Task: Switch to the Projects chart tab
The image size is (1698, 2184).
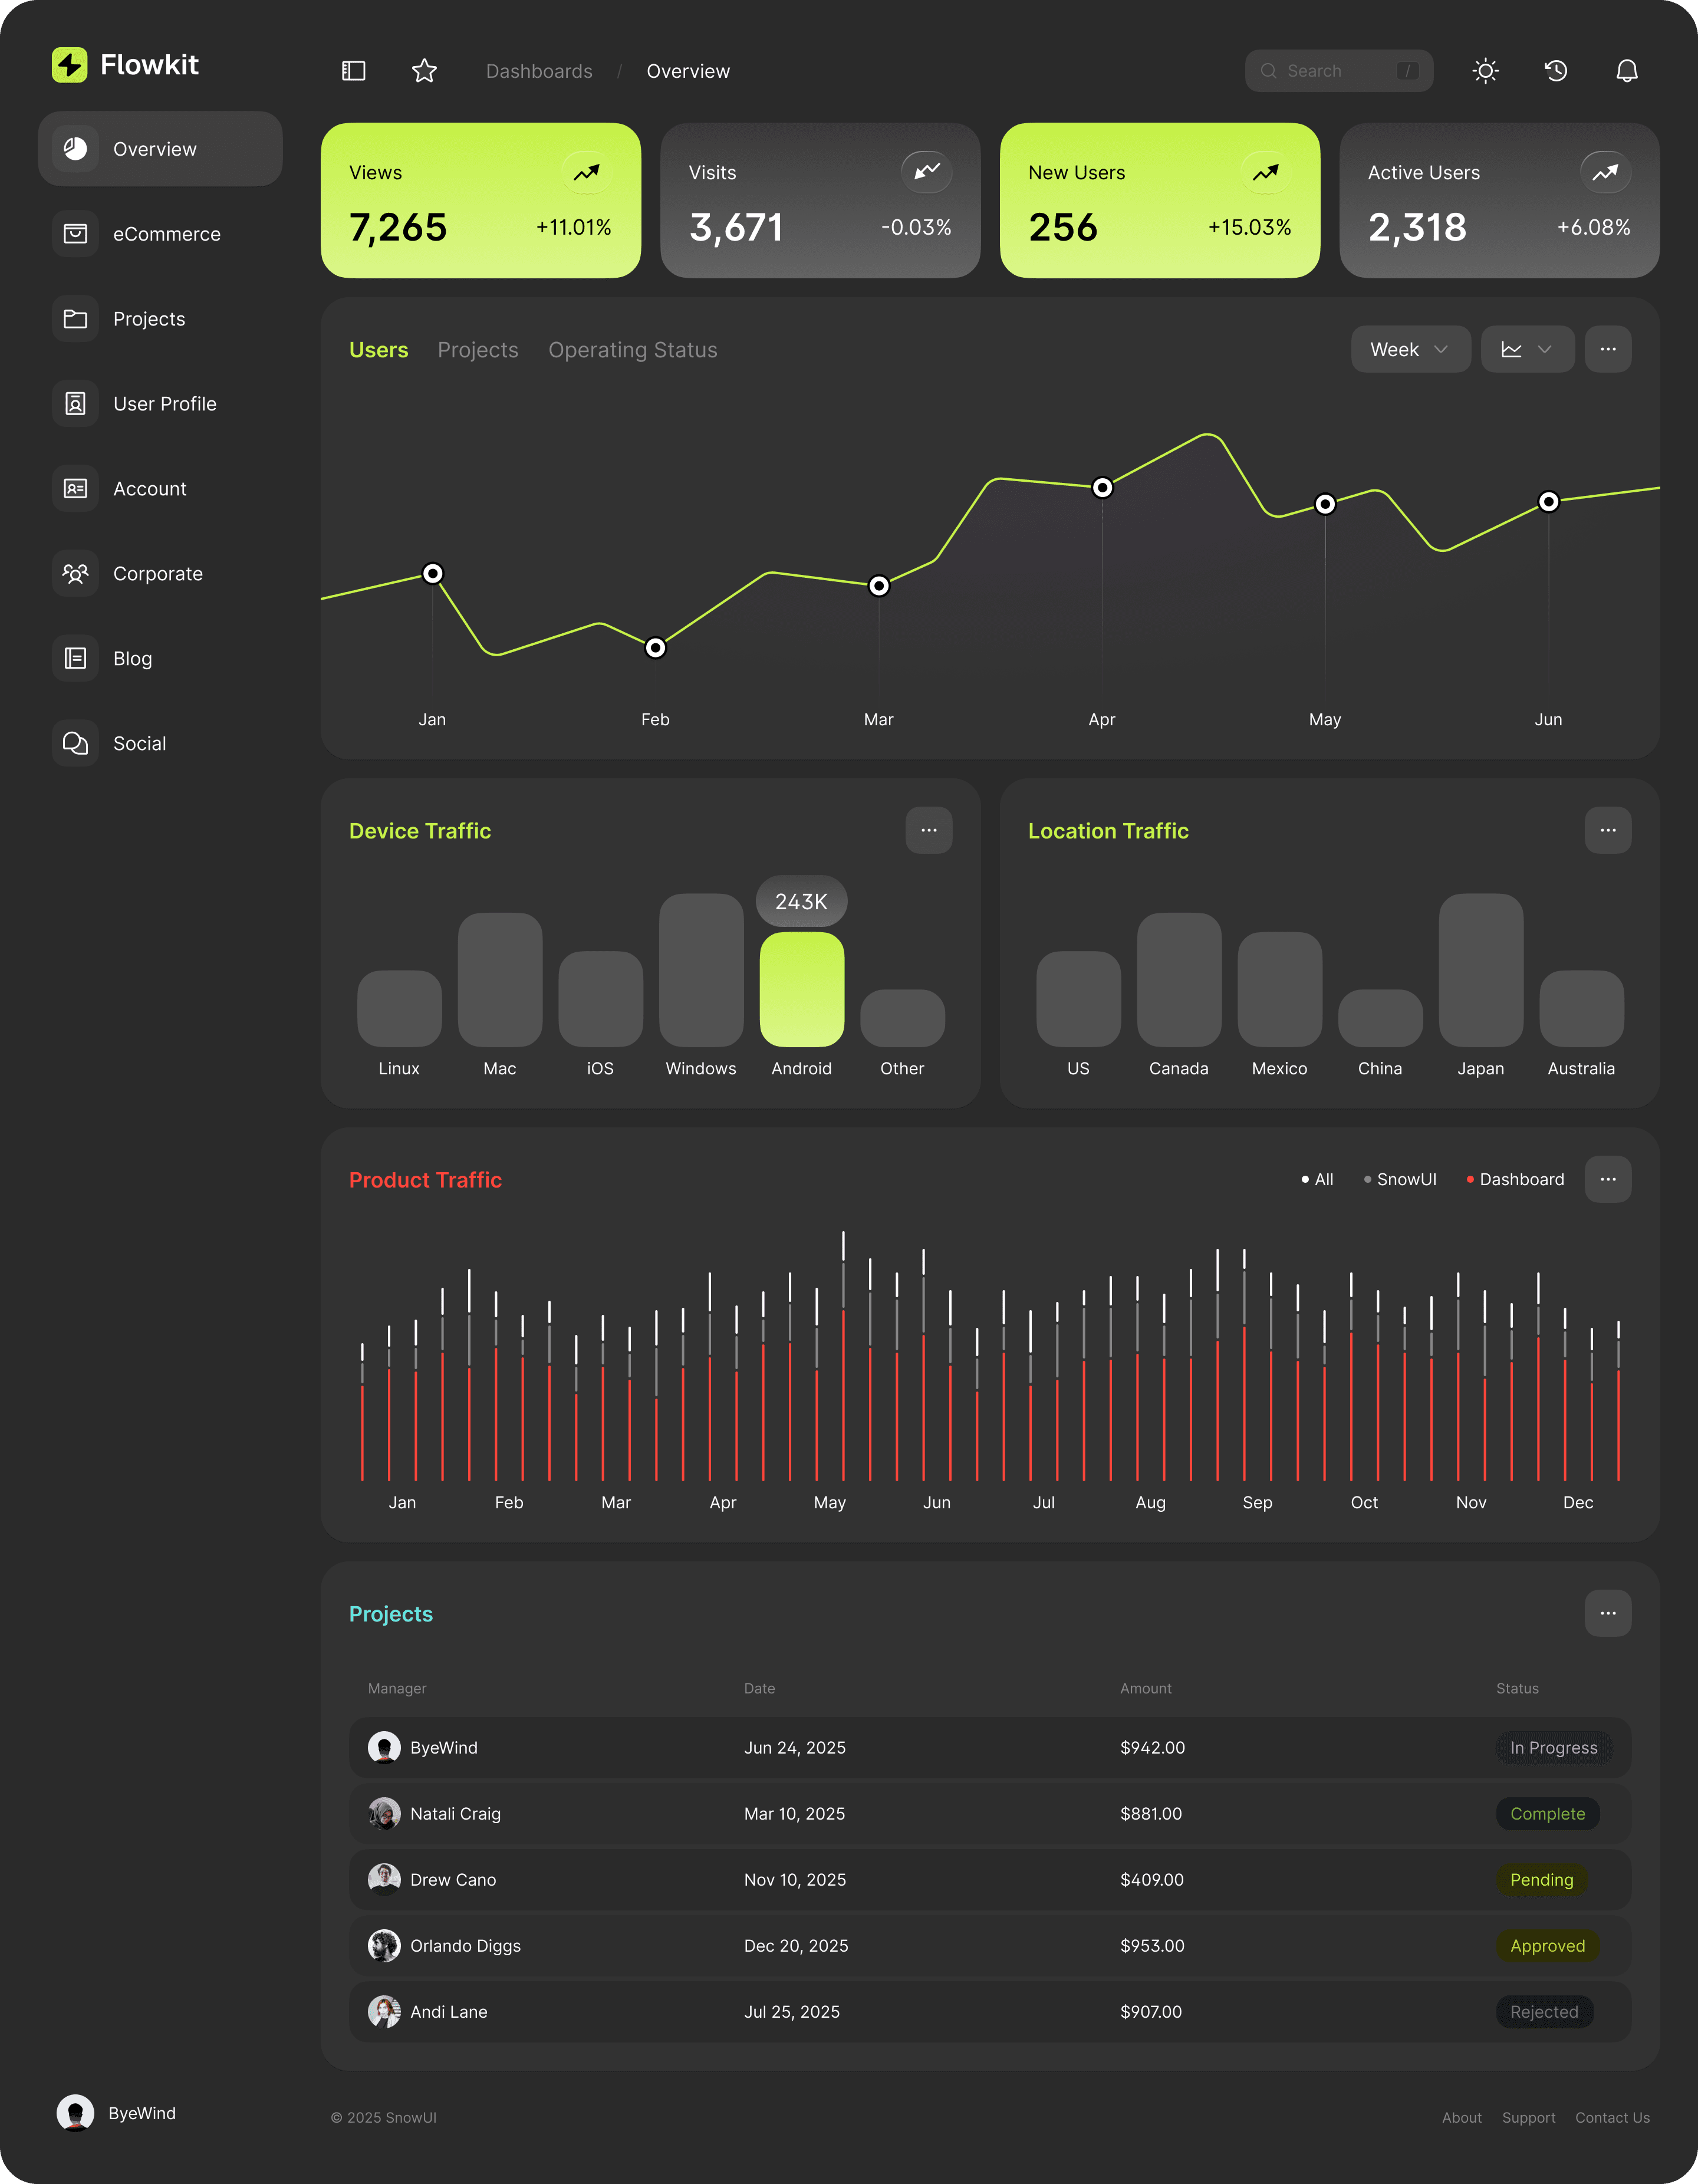Action: click(x=478, y=350)
